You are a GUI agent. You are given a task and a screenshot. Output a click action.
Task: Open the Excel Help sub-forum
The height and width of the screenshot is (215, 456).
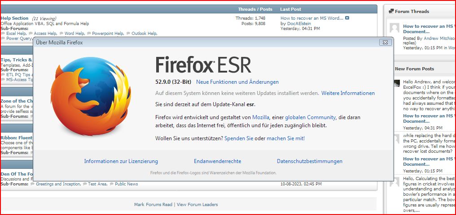tap(16, 33)
